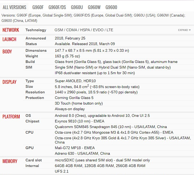Image resolution: width=194 pixels, height=175 pixels.
Task: Click the 'Kryo 385 Gold' CPU line
Action: [123, 140]
